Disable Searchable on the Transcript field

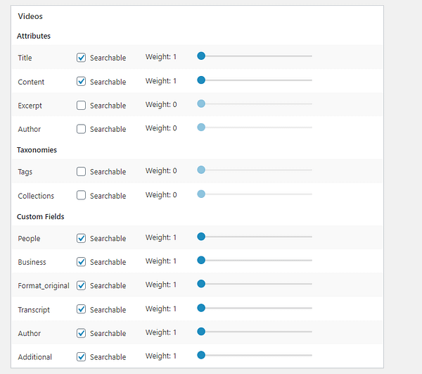[x=81, y=309]
